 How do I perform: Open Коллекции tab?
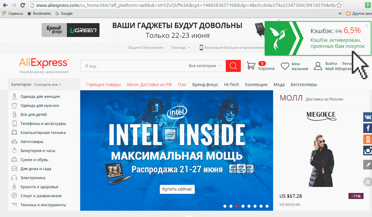coord(256,85)
